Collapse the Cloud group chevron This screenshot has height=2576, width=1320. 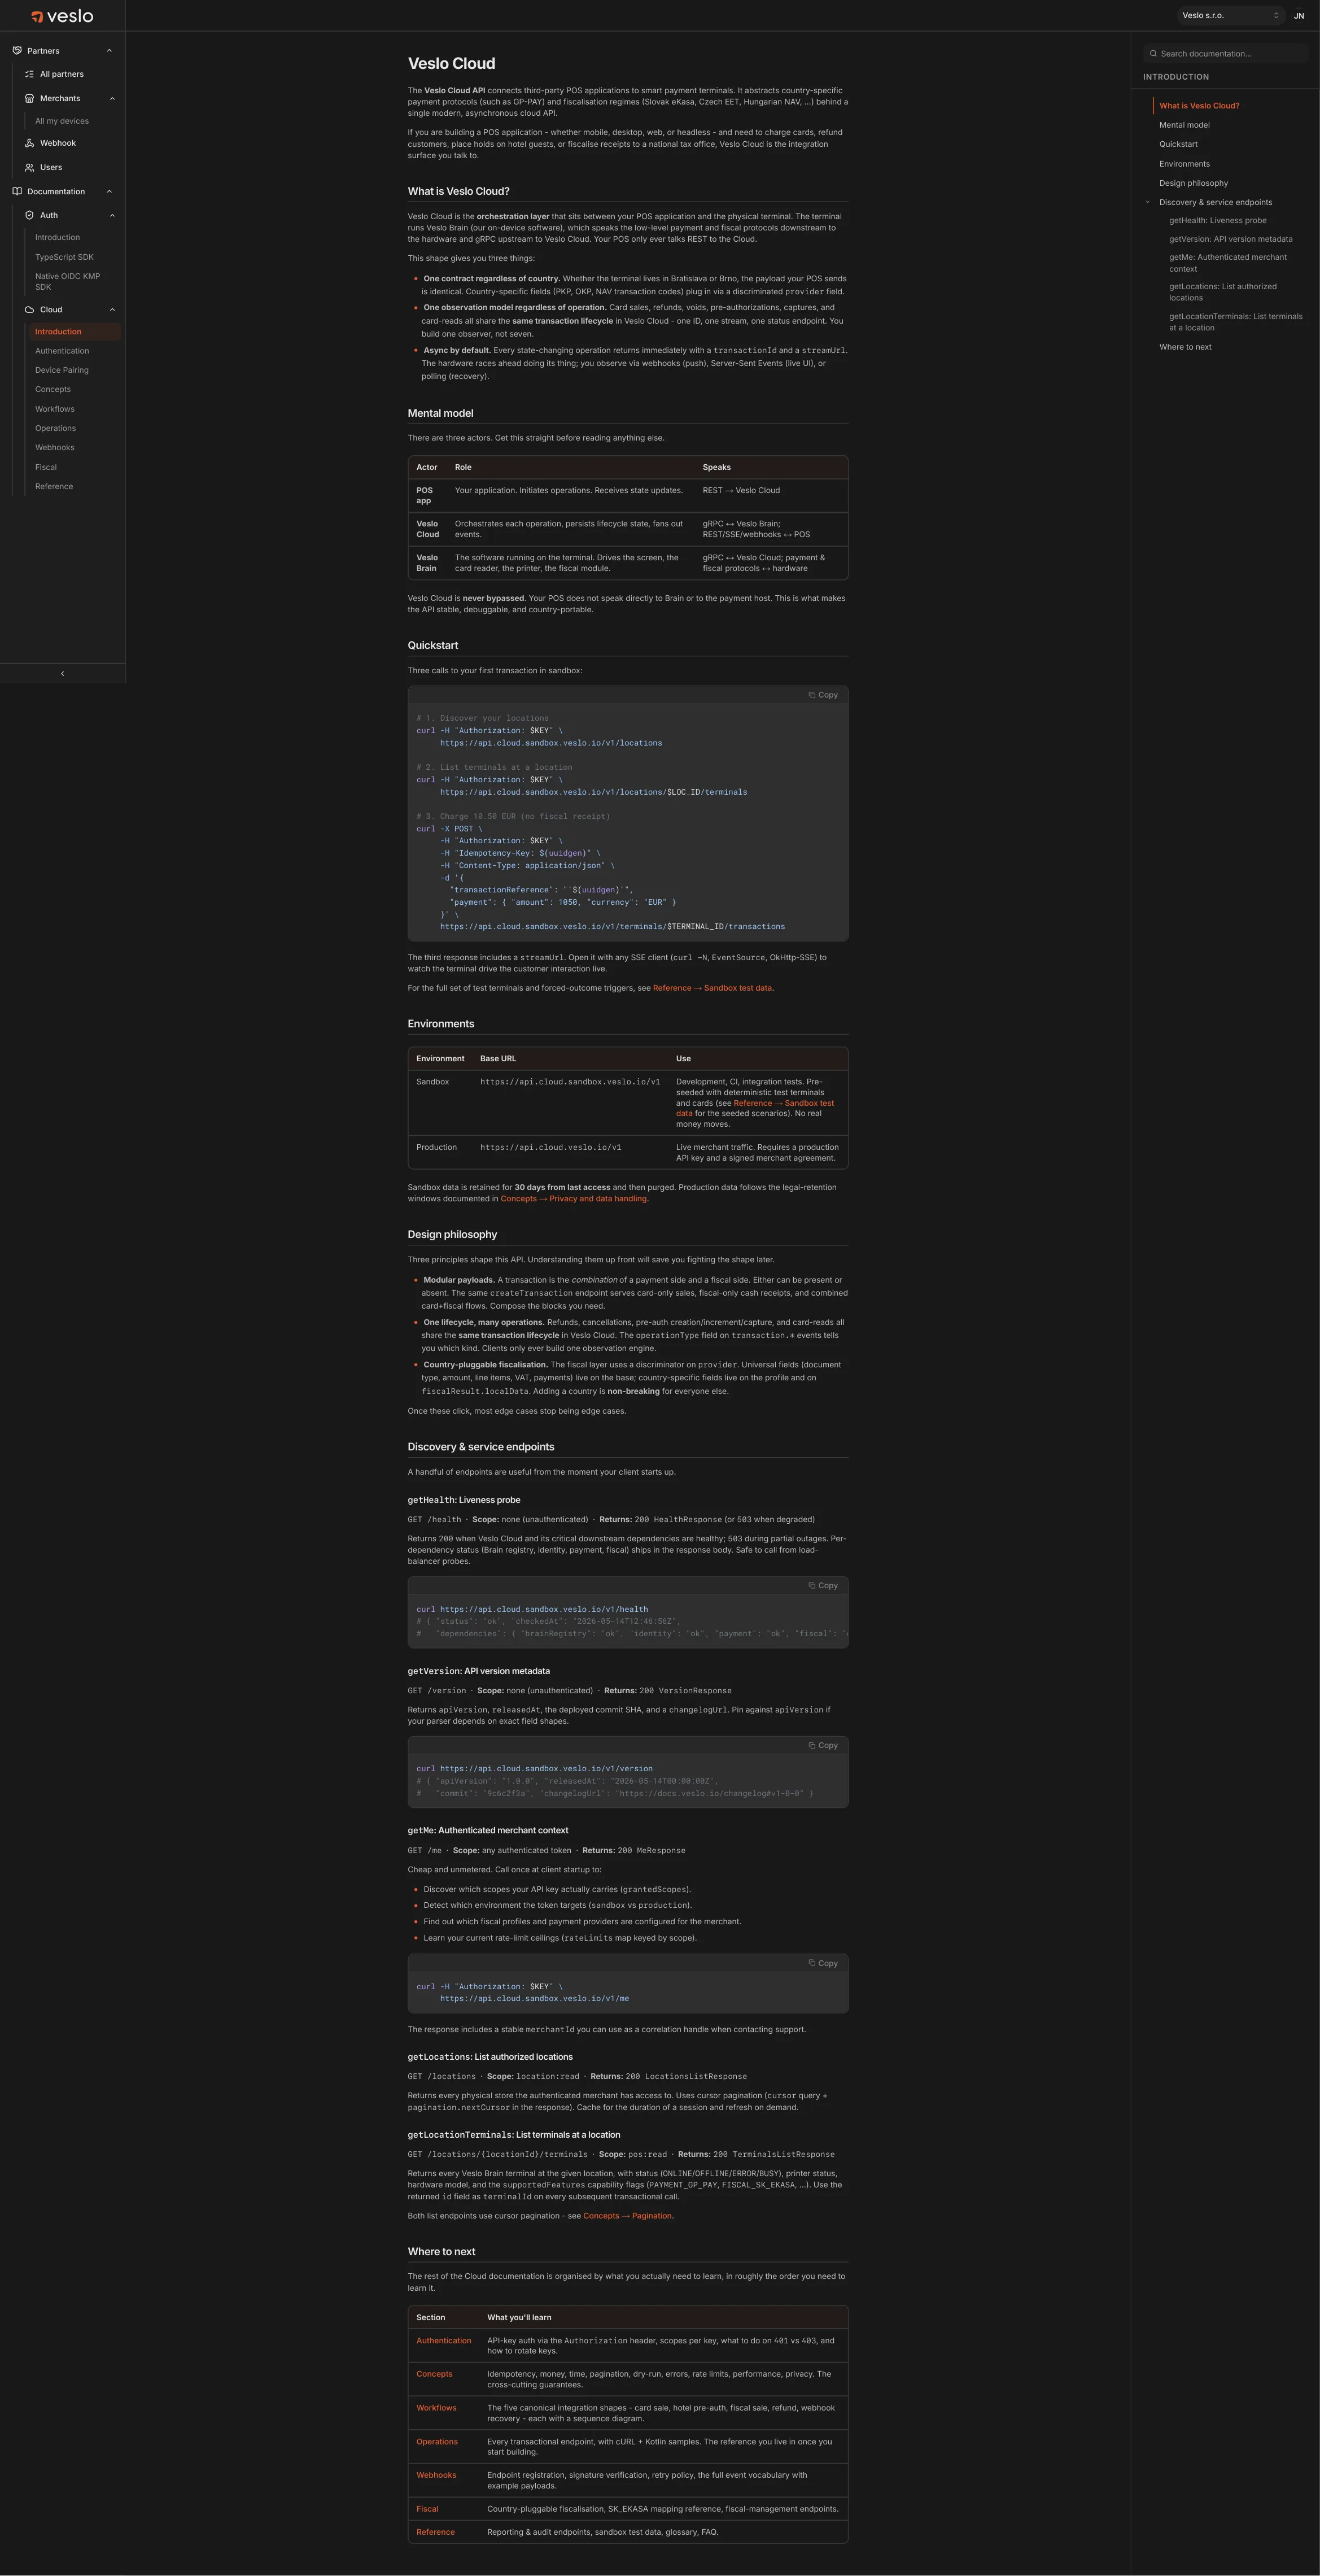(x=112, y=309)
